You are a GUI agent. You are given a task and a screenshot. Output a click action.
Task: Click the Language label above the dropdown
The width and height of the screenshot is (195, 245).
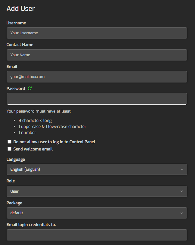[16, 160]
